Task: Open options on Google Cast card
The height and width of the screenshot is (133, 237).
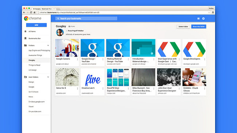Action: (x=179, y=59)
